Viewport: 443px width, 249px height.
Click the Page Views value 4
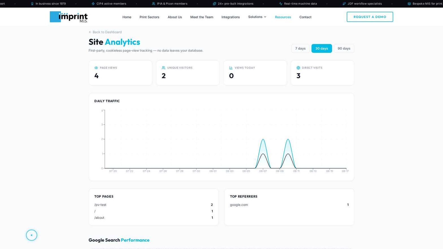point(96,76)
